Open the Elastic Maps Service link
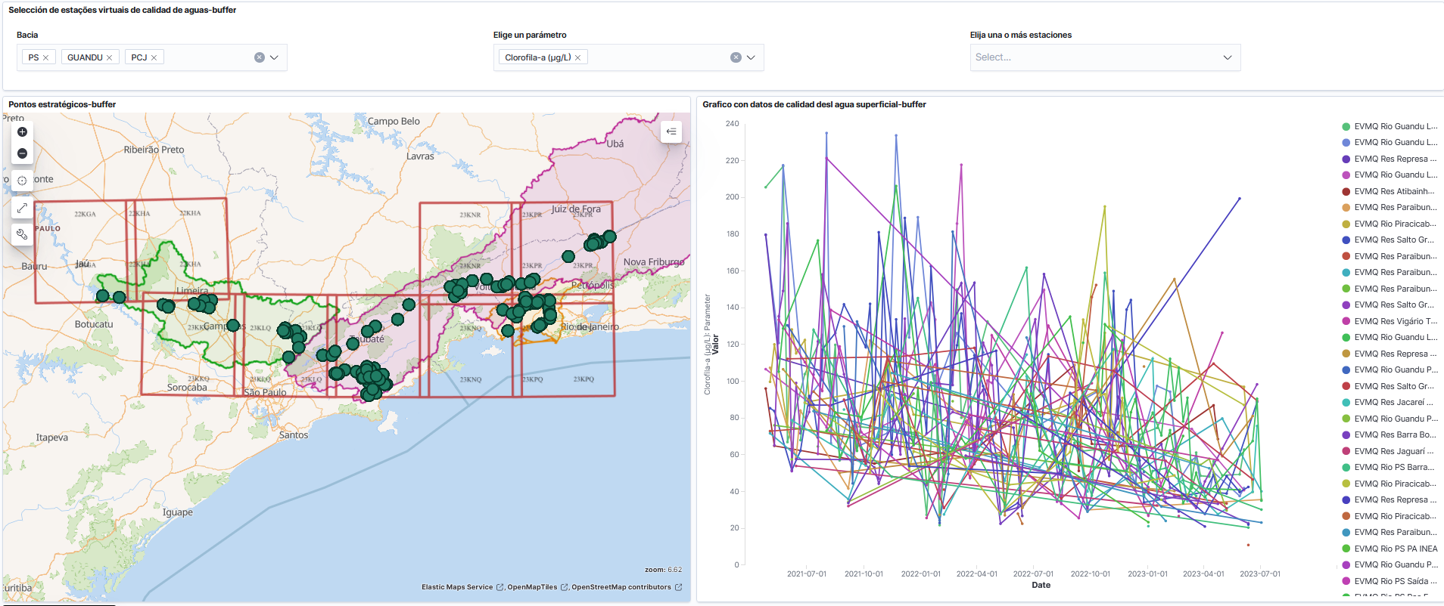The width and height of the screenshot is (1444, 606). point(457,587)
